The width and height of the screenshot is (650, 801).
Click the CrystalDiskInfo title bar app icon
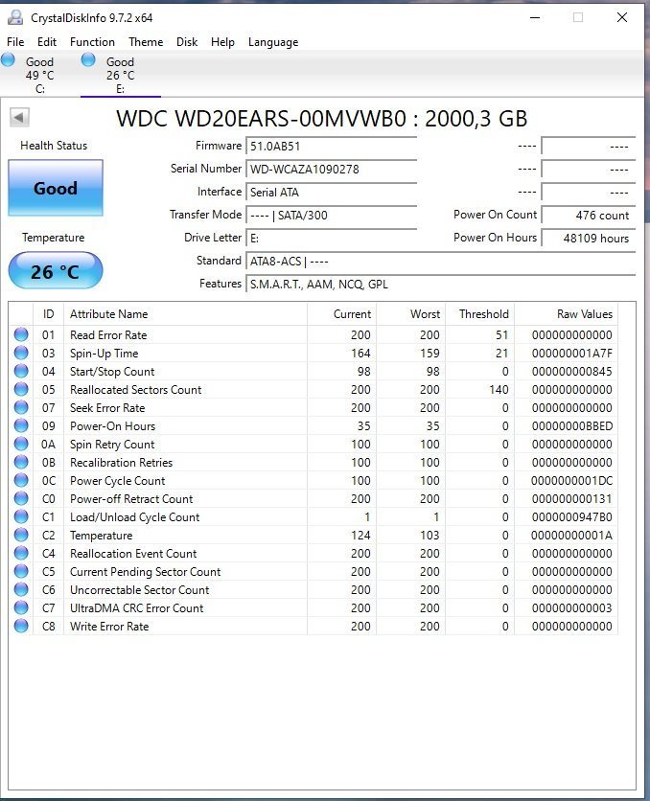tap(14, 17)
